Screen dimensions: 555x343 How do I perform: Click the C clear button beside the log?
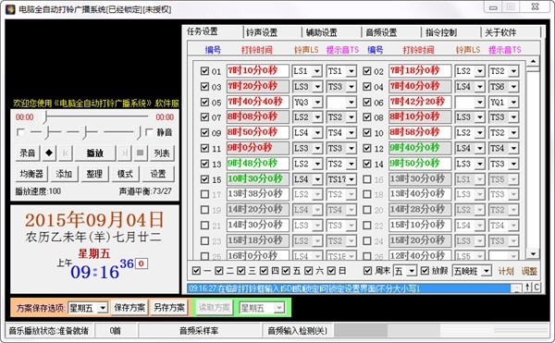click(x=536, y=288)
